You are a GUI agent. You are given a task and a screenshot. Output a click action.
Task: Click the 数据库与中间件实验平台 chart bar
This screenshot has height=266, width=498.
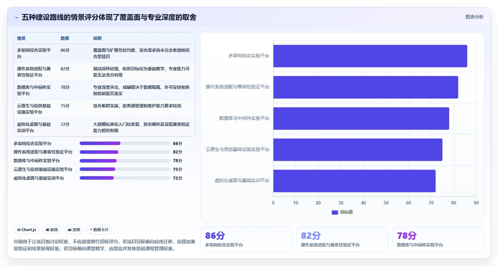pos(361,118)
